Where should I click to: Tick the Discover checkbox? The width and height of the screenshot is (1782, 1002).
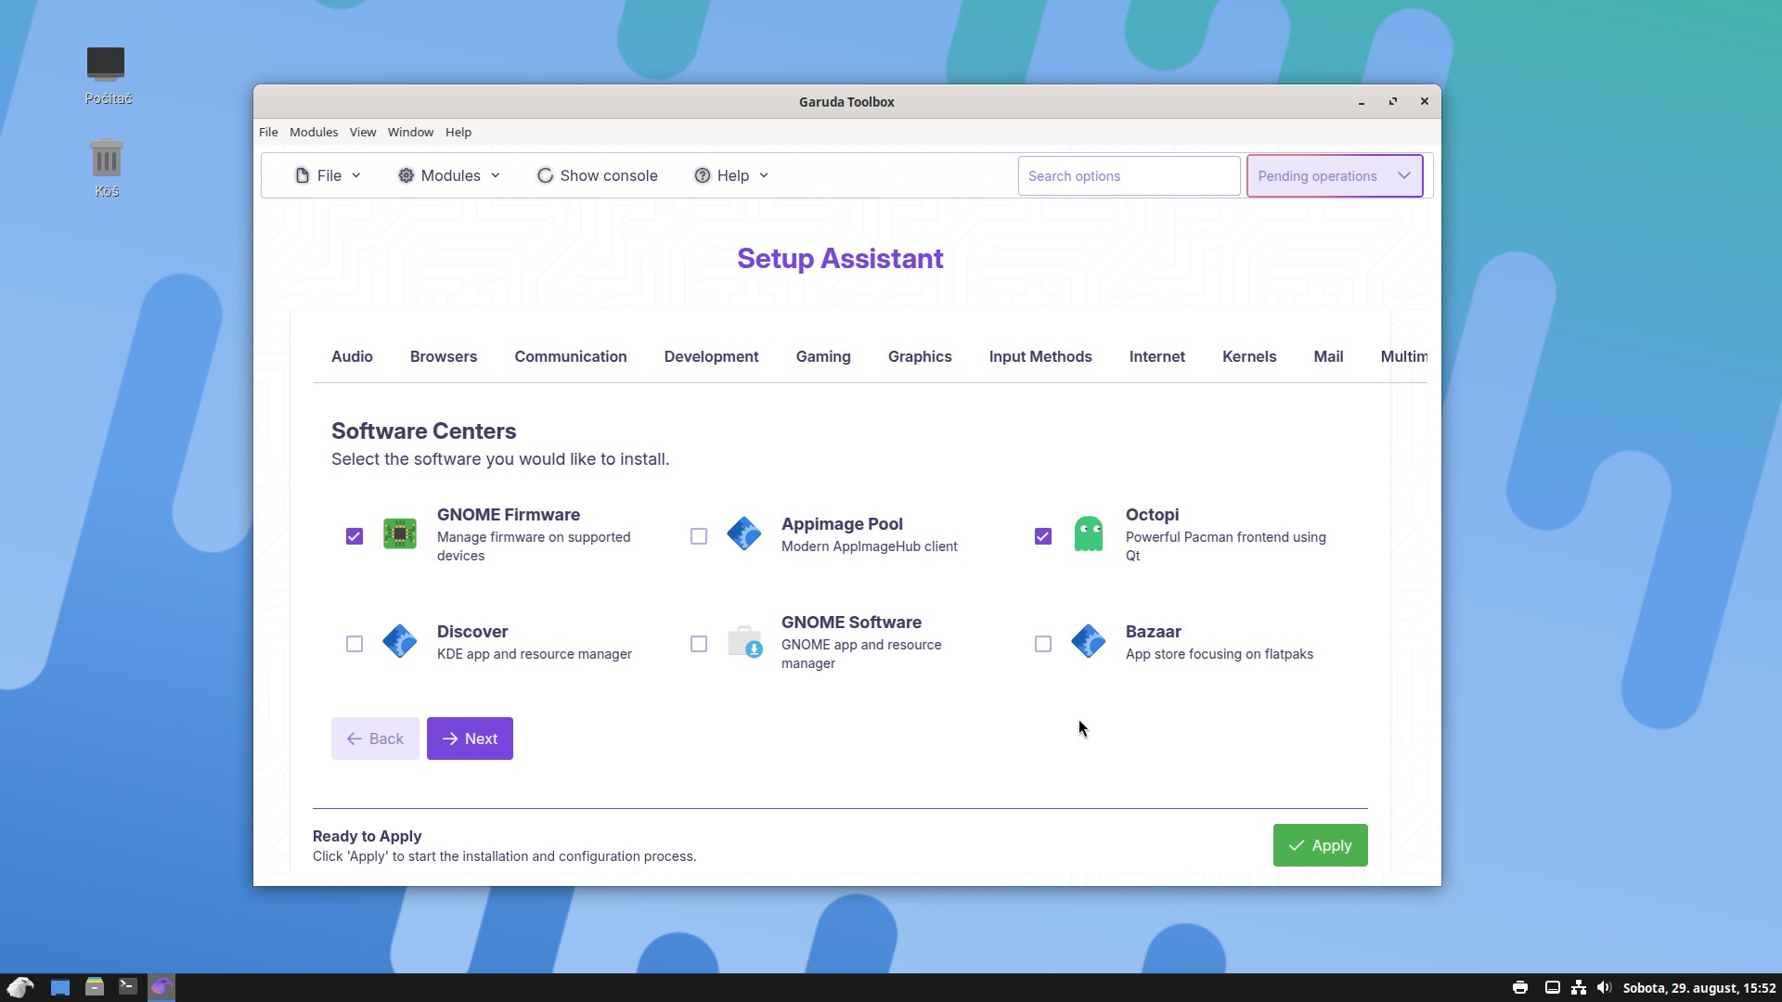355,644
